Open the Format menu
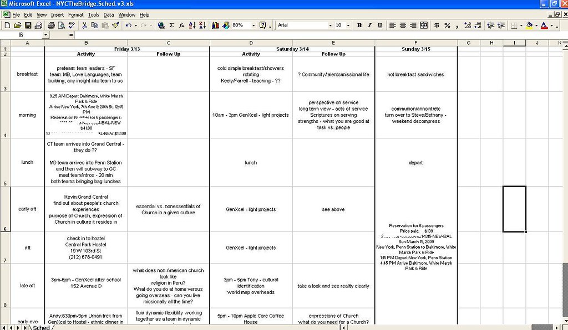The width and height of the screenshot is (568, 330). coord(76,14)
